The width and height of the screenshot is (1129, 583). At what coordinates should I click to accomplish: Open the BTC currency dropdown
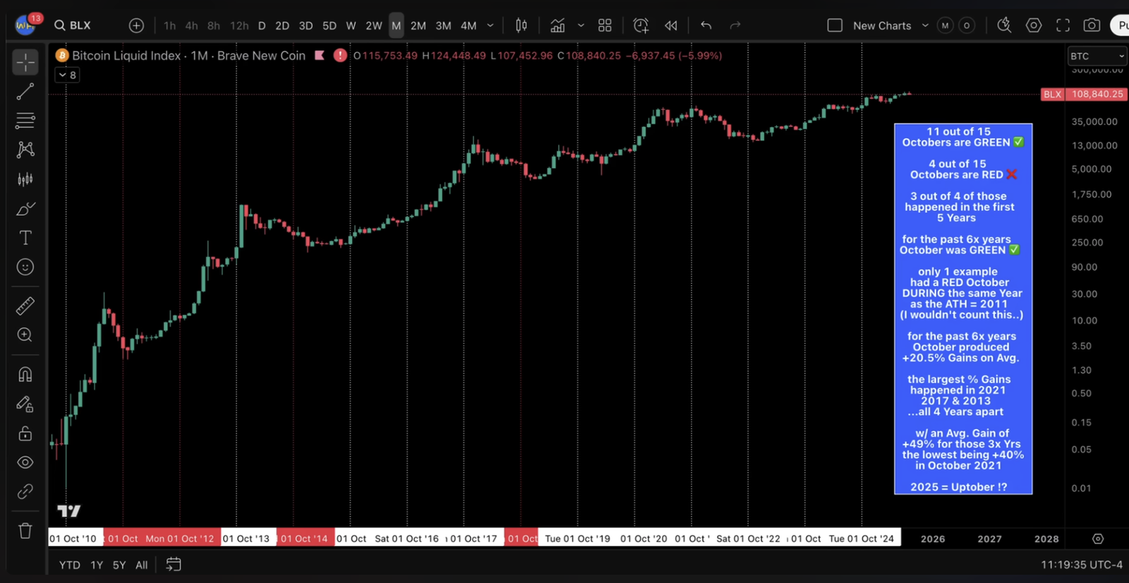pyautogui.click(x=1097, y=56)
